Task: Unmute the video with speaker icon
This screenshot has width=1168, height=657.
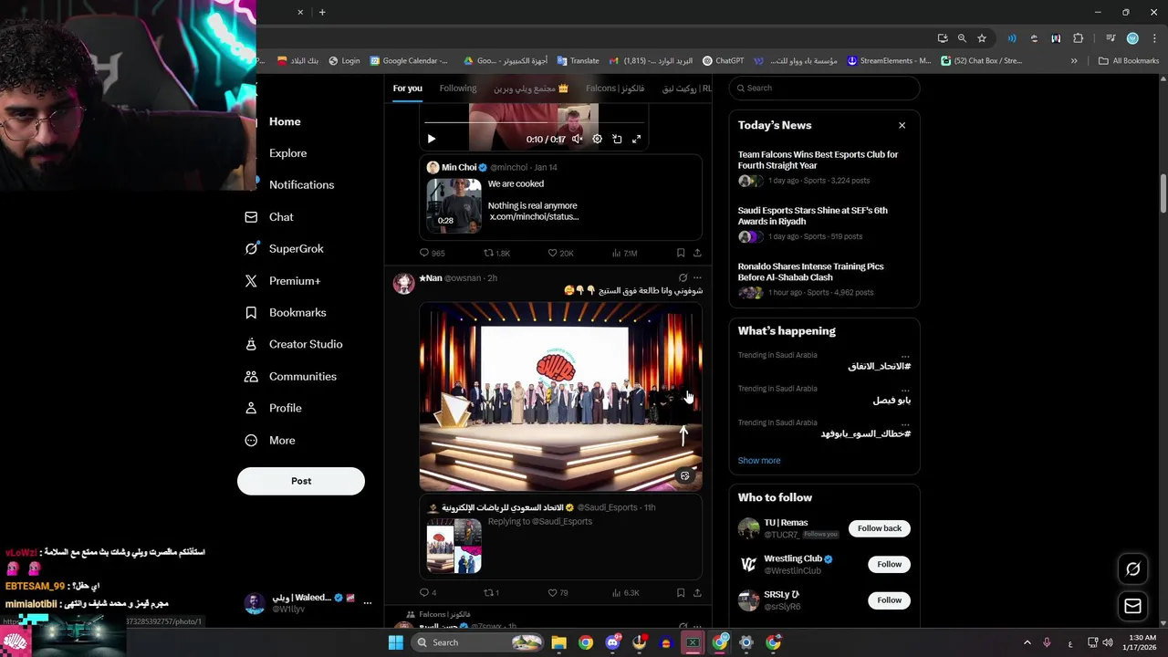Action: (x=577, y=140)
